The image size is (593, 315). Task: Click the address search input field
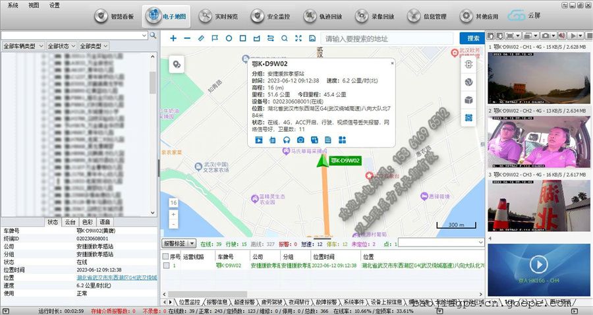tap(387, 38)
